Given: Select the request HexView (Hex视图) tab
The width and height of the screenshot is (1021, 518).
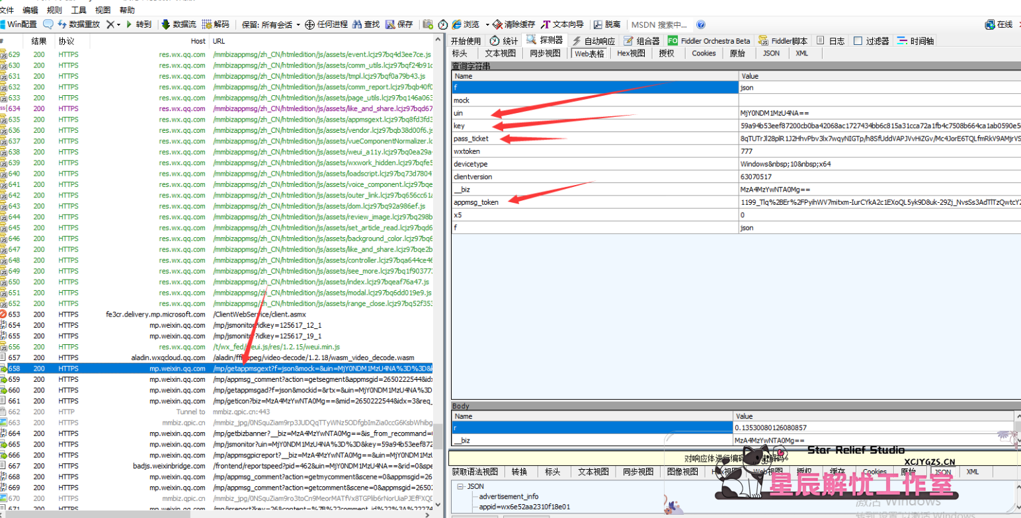Looking at the screenshot, I should click(631, 54).
